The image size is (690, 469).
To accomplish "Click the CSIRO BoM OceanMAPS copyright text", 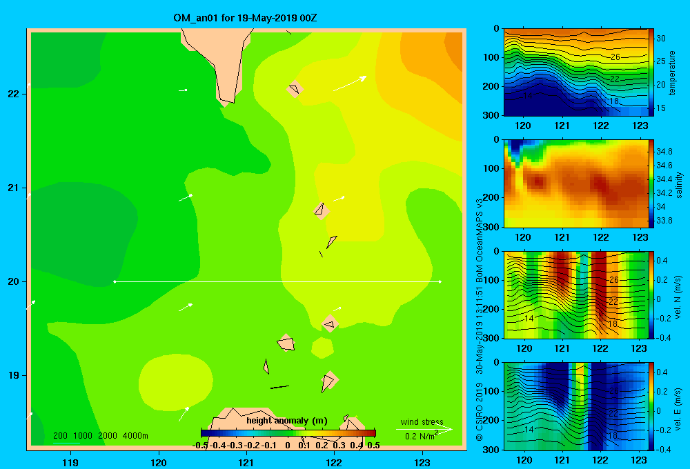I will 480,319.
